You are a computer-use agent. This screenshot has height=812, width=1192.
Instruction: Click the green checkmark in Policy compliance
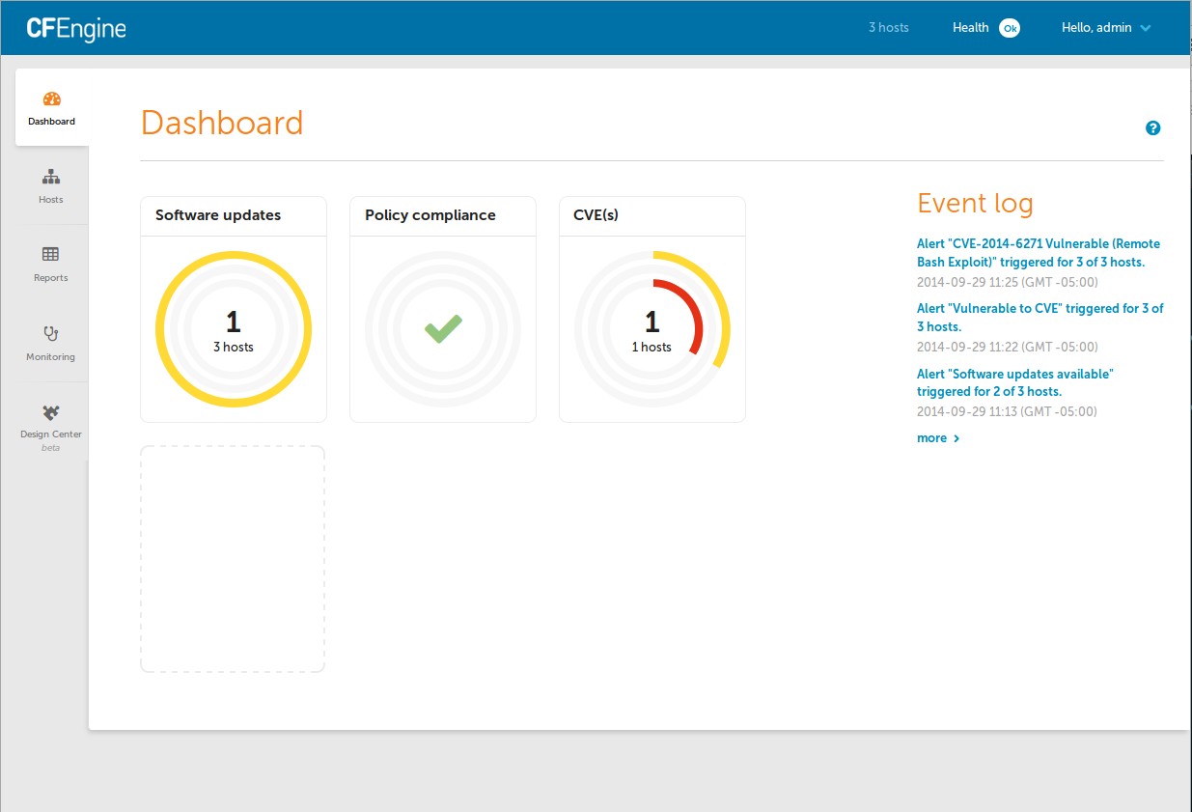pyautogui.click(x=442, y=328)
